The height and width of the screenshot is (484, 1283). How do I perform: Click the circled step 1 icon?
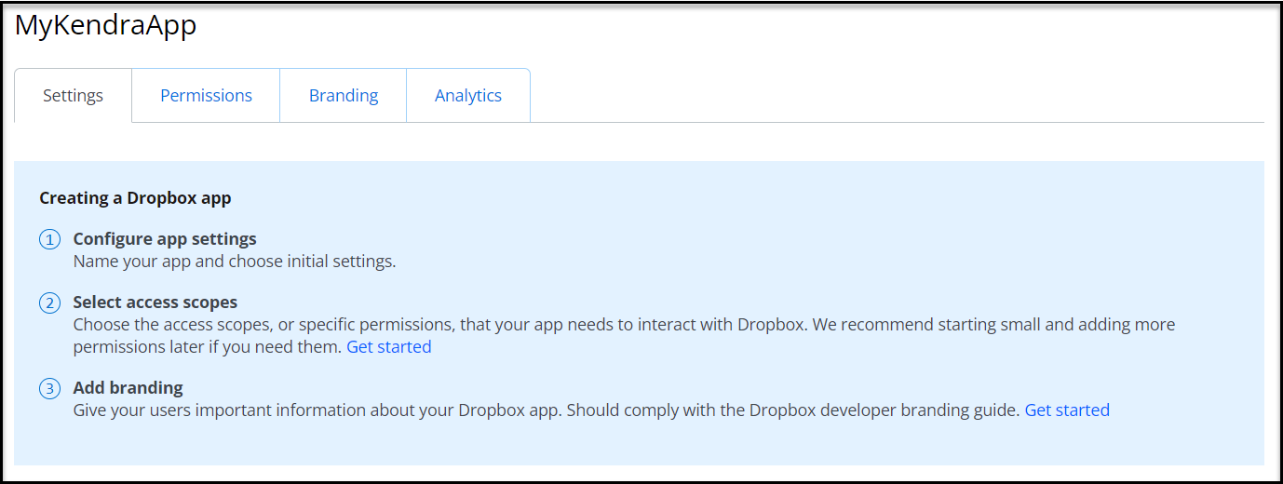(49, 240)
